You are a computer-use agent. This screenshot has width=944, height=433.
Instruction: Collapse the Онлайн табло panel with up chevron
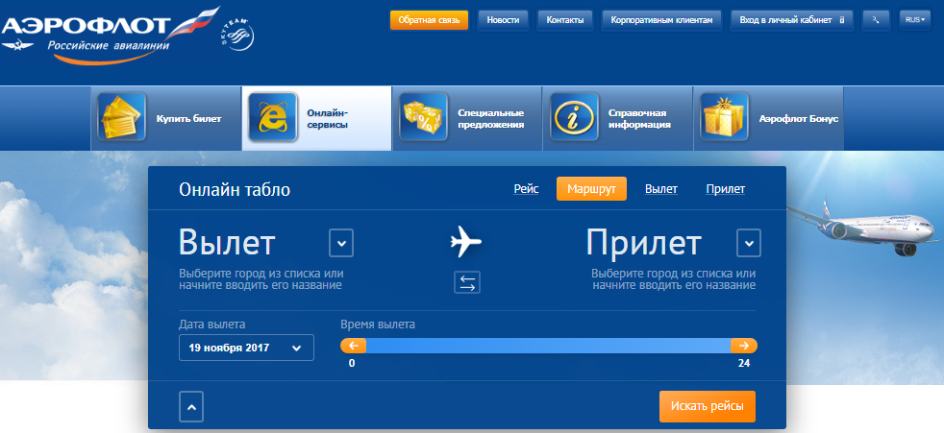coord(191,407)
